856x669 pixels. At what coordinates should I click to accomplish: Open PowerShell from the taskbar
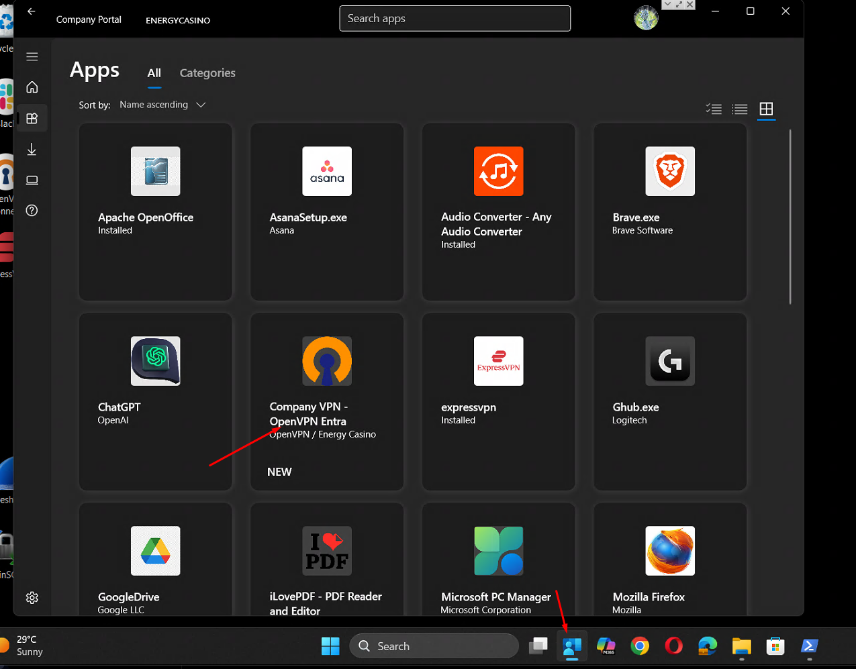809,646
